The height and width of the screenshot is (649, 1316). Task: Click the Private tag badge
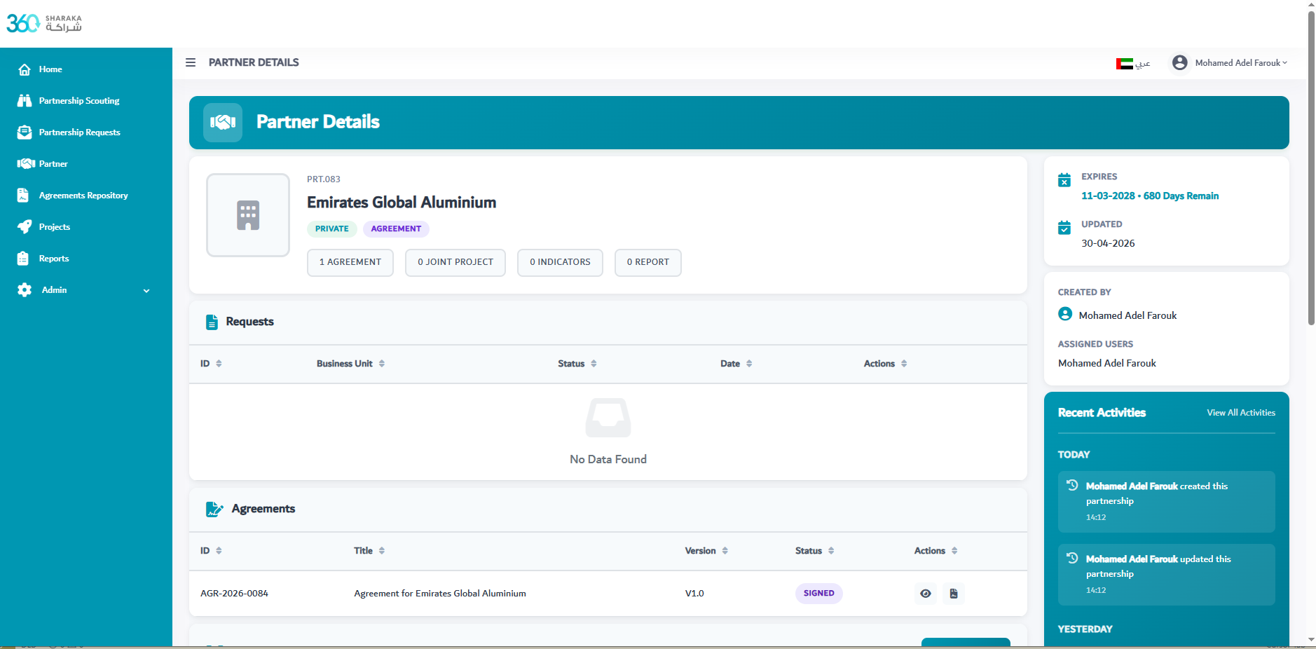click(332, 229)
